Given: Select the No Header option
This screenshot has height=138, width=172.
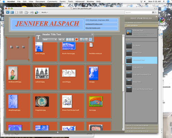Looking at the screenshot, I should pyautogui.click(x=141, y=46).
